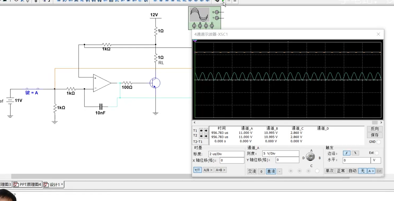Switch to the PPT原理图4 tab

point(28,185)
